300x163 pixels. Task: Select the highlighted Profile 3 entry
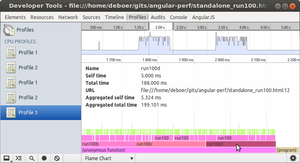click(41, 112)
